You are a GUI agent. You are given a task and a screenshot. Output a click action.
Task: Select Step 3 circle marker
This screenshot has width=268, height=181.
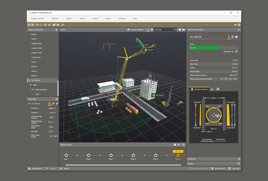tap(111, 155)
